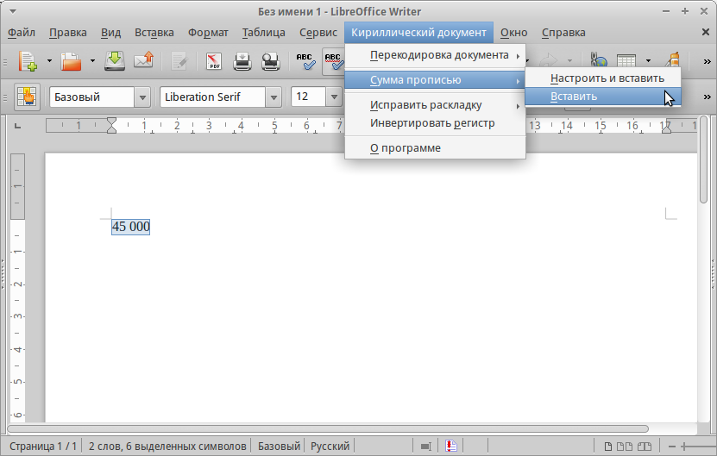The height and width of the screenshot is (456, 717).
Task: Open the dropdown arrow beside New document
Action: coord(49,61)
